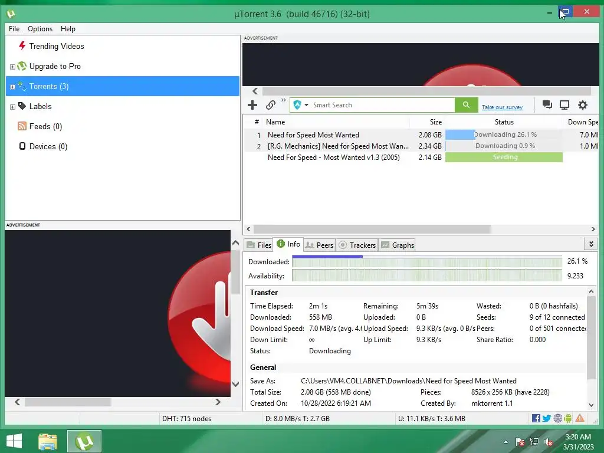This screenshot has height=453, width=604.
Task: Click the left ad panel scroll down arrow
Action: 236,384
